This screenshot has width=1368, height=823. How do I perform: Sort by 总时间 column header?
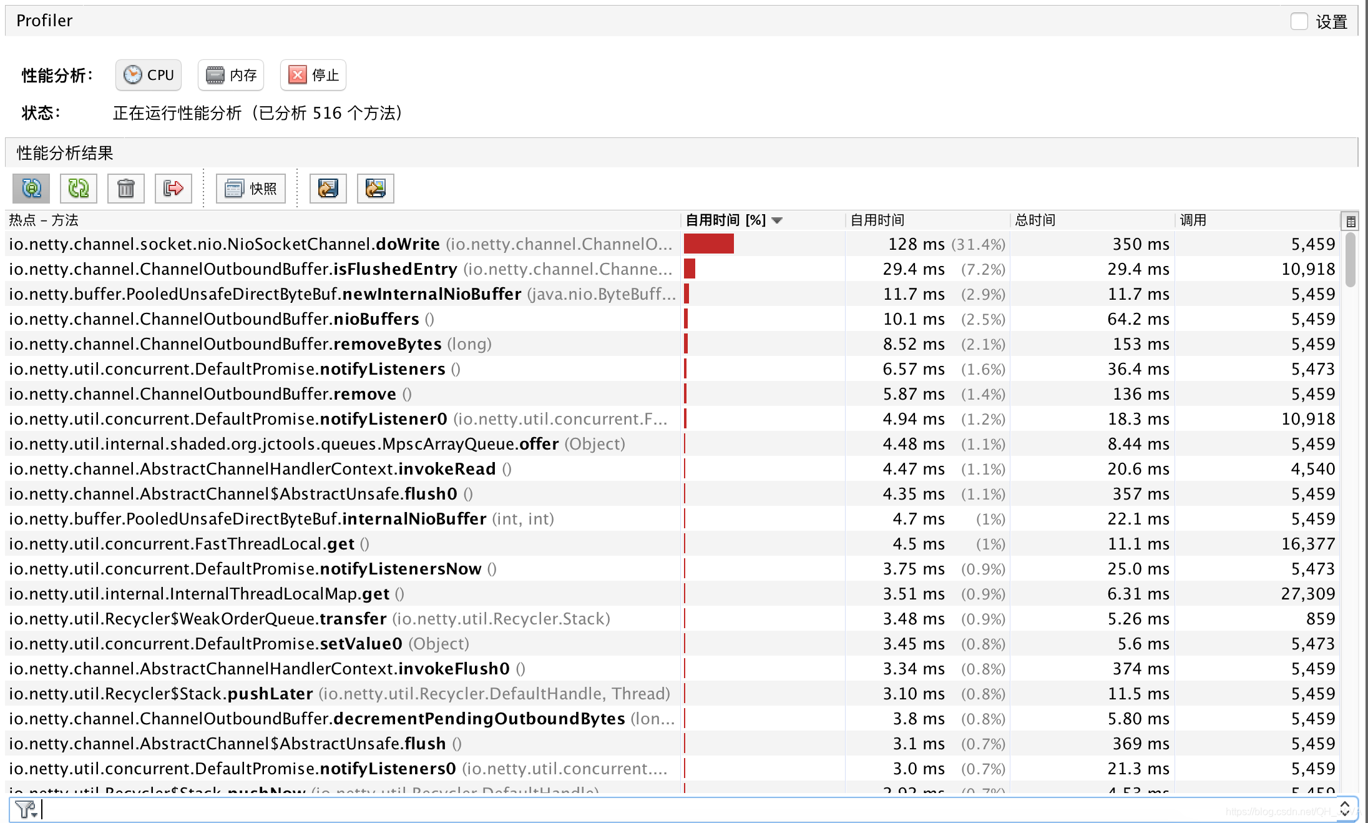[x=1035, y=220]
